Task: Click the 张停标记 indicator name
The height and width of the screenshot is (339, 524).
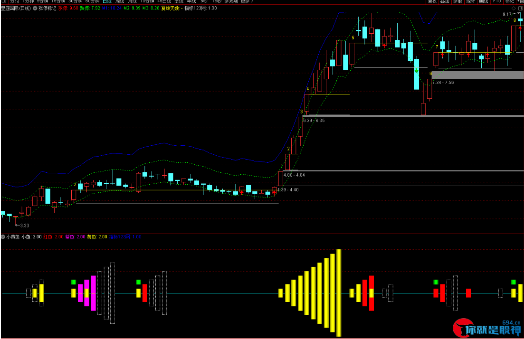Action: click(x=48, y=9)
